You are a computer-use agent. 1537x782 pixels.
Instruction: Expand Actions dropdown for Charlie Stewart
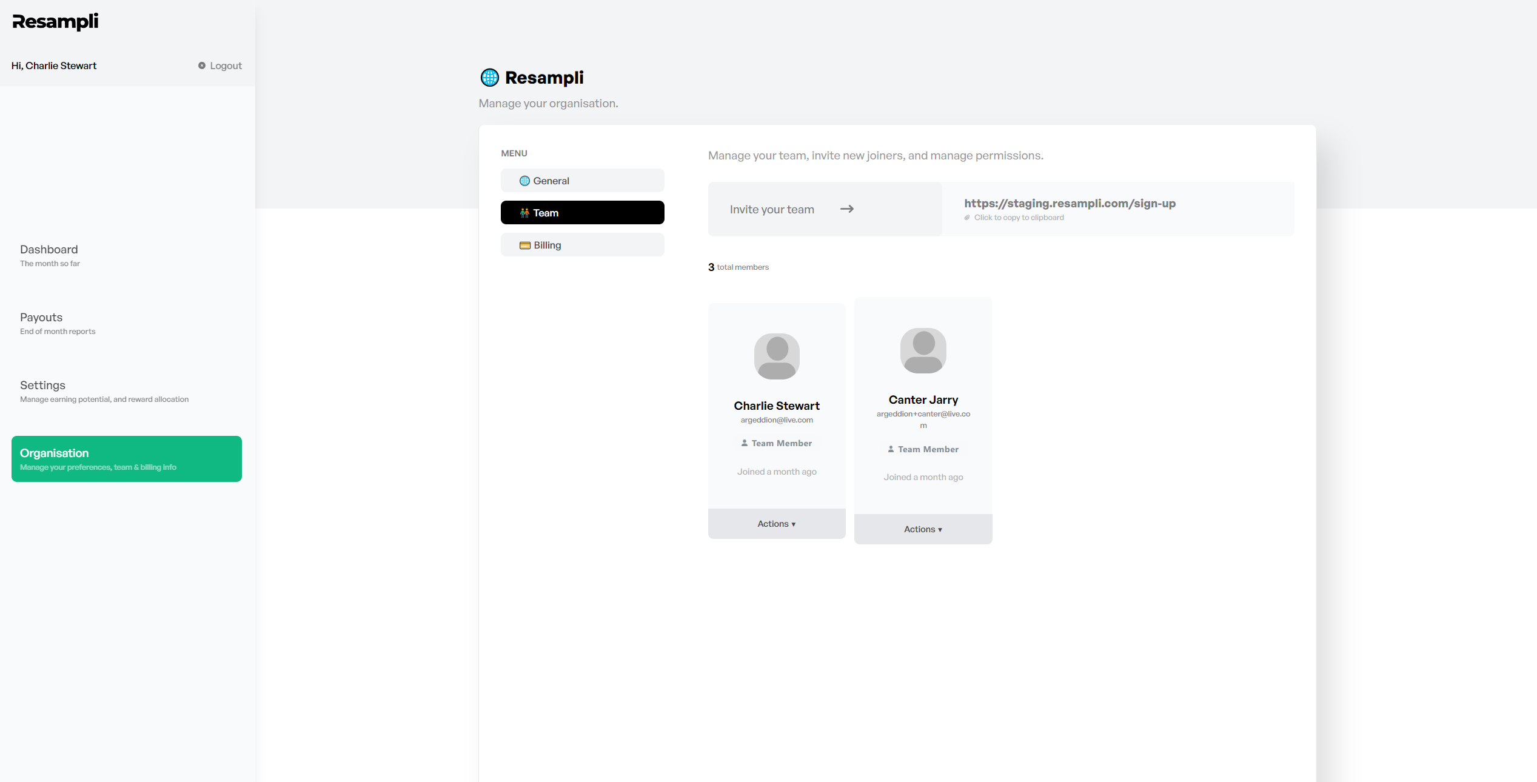777,524
